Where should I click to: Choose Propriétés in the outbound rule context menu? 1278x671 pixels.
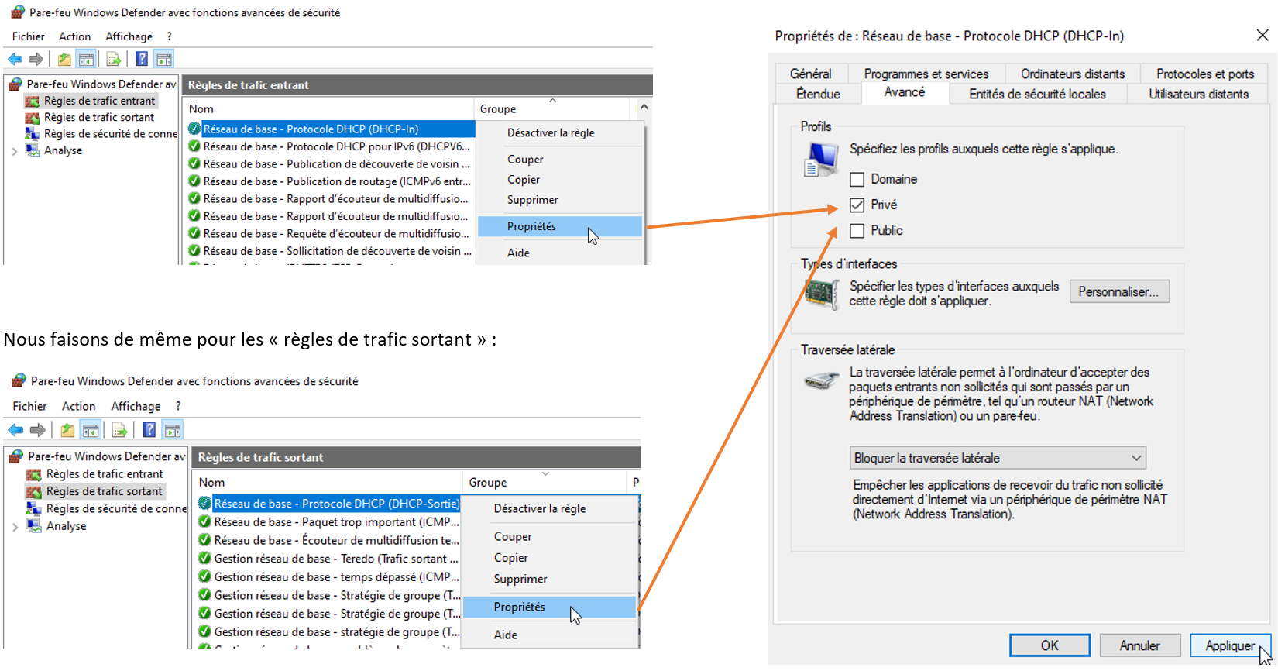tap(549, 607)
